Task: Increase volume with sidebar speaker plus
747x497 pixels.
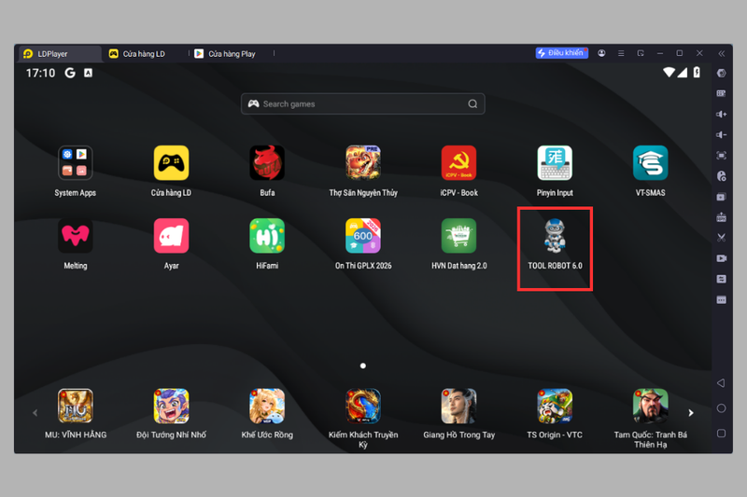Action: (x=721, y=114)
